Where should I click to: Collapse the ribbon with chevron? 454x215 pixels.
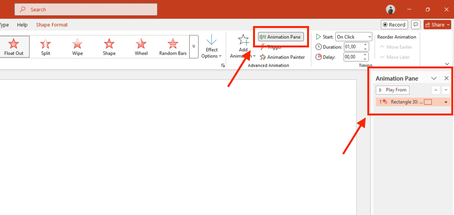pos(447,64)
